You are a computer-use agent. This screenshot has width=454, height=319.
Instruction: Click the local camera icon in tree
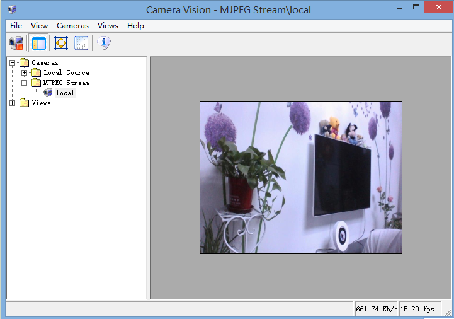[48, 93]
